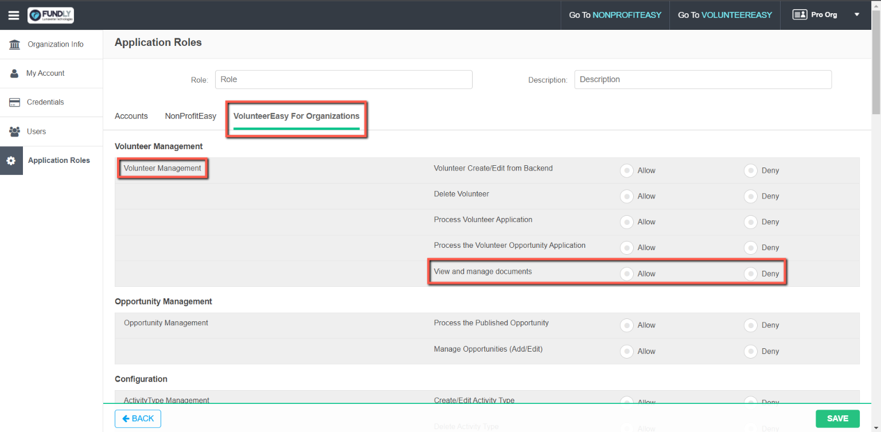Click the Opportunity Management section heading
881x432 pixels.
point(163,302)
